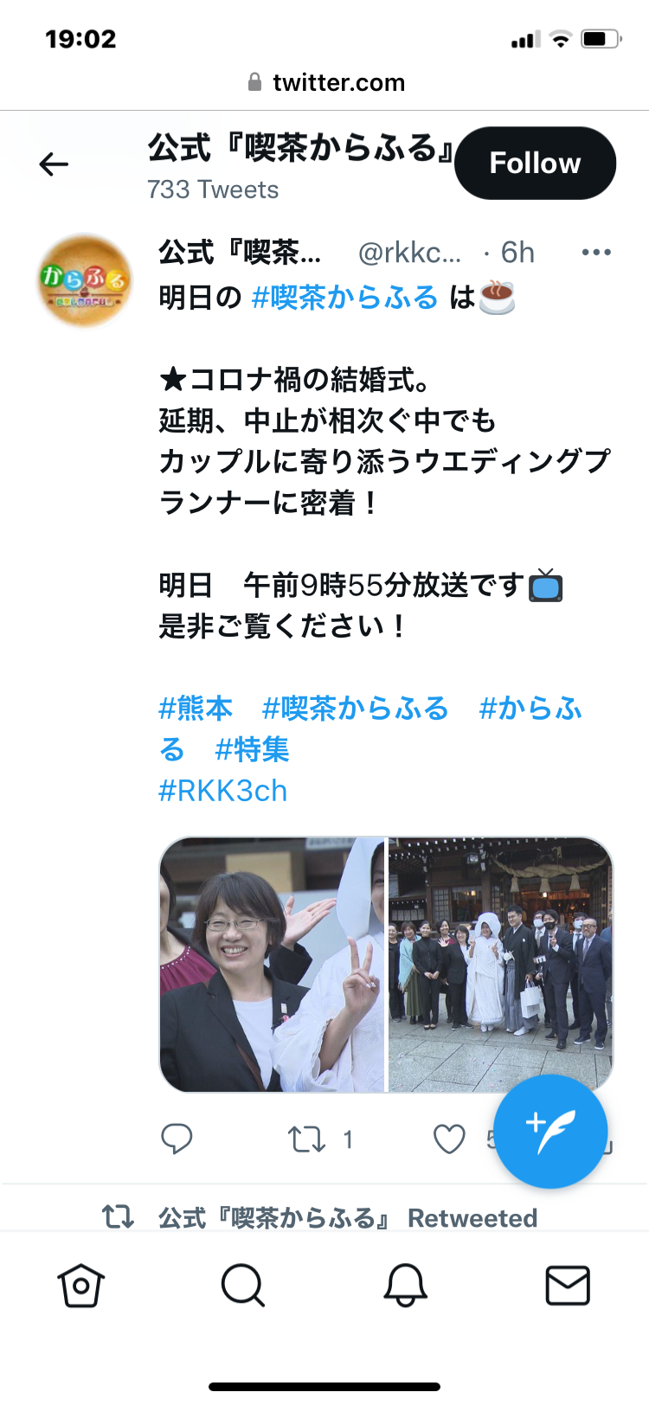Open the #RKK3ch hashtag
Image resolution: width=649 pixels, height=1405 pixels.
222,791
